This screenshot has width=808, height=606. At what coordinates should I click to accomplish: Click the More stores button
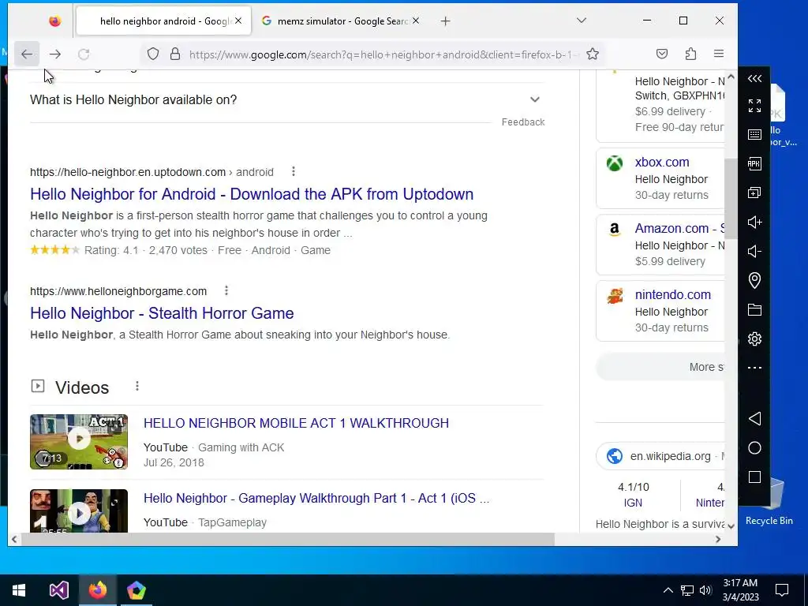coord(660,367)
